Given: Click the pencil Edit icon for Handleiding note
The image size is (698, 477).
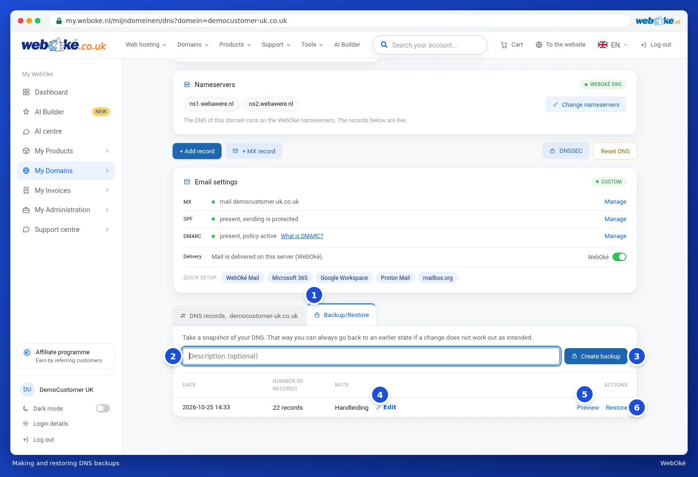Looking at the screenshot, I should (379, 407).
